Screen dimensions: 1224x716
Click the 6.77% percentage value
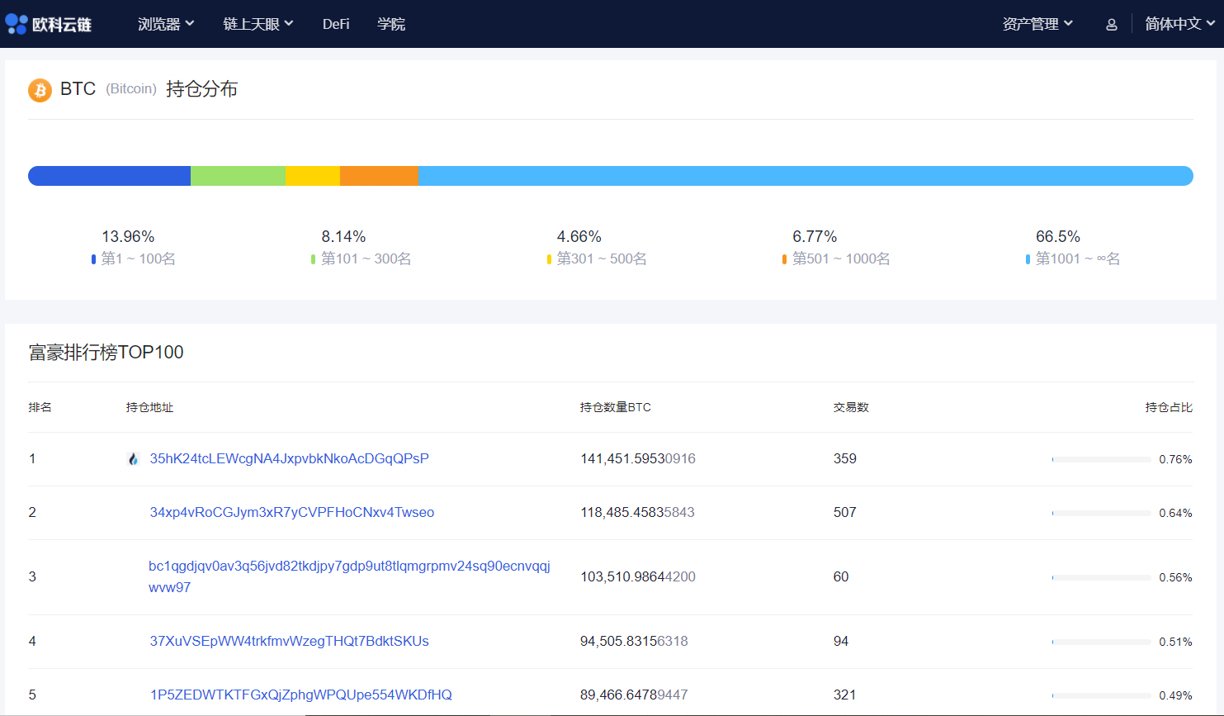click(815, 237)
